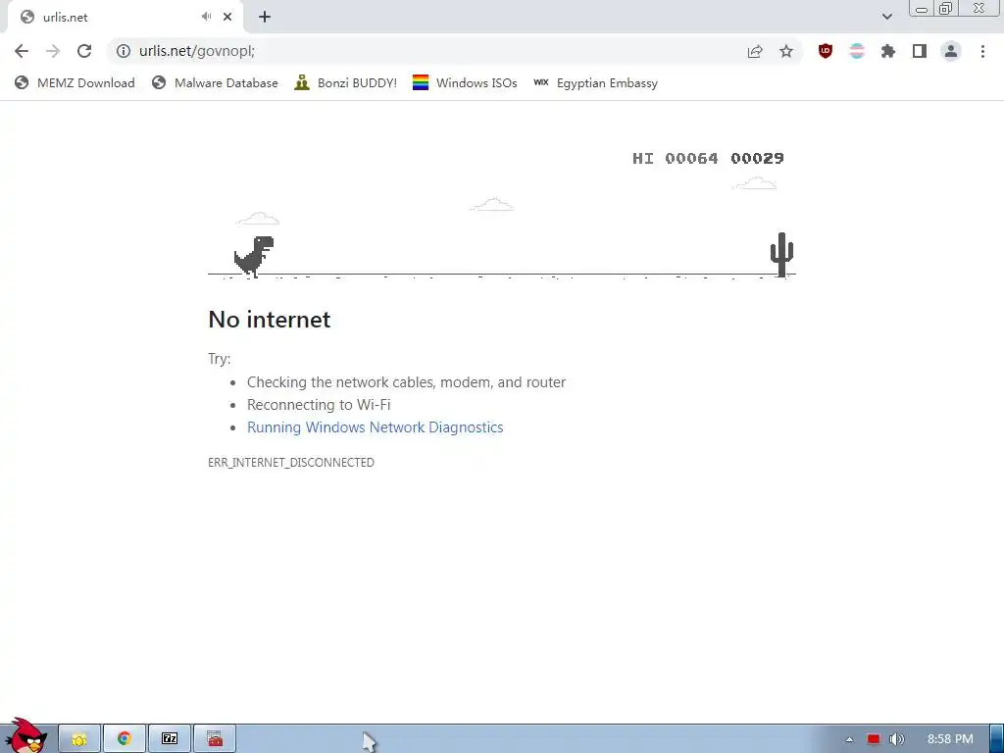Show hidden system tray icons
Viewport: 1004px width, 753px height.
(x=850, y=739)
